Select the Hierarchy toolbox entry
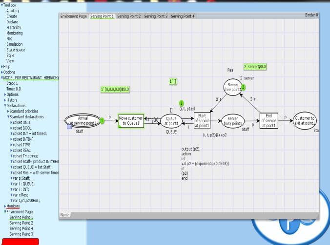The height and width of the screenshot is (245, 330). (x=14, y=27)
